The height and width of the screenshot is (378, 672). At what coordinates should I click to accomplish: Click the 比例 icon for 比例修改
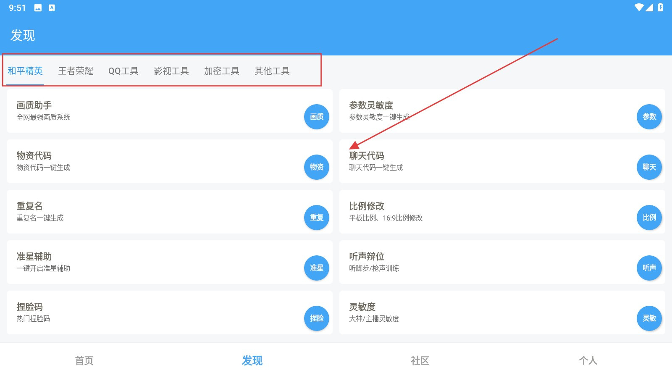(649, 218)
